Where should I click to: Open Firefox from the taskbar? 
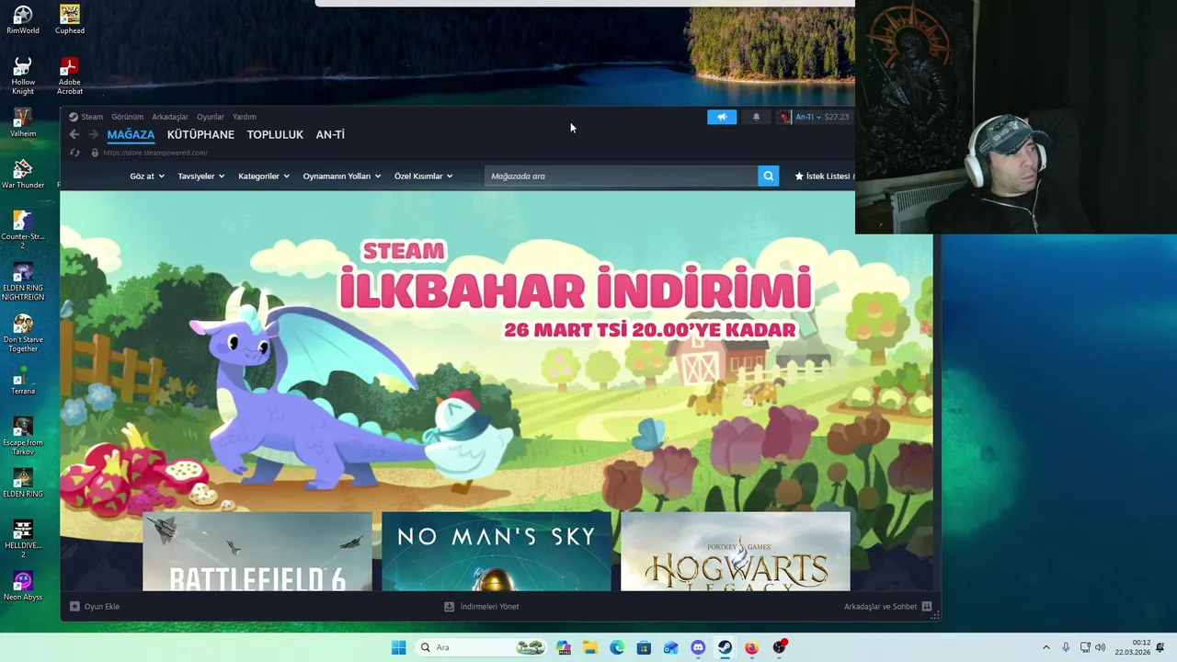click(751, 647)
